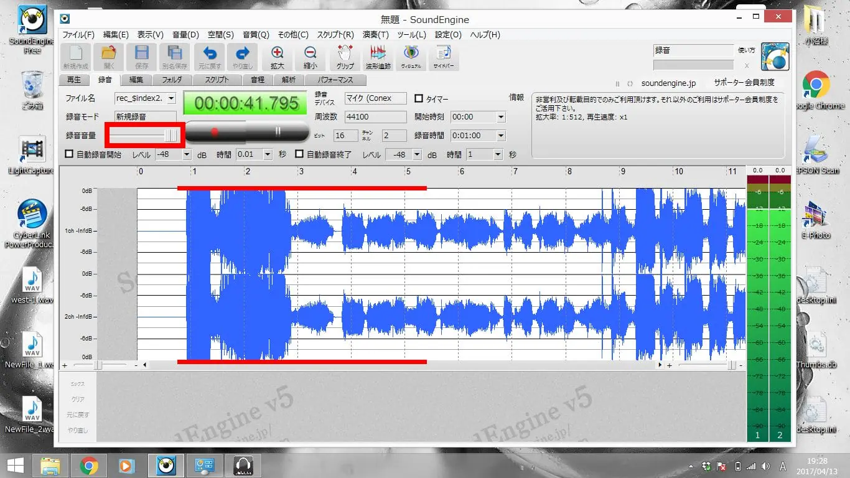Viewport: 850px width, 478px height.
Task: Click the small pause icon beside soundengine.jp
Action: (x=618, y=83)
